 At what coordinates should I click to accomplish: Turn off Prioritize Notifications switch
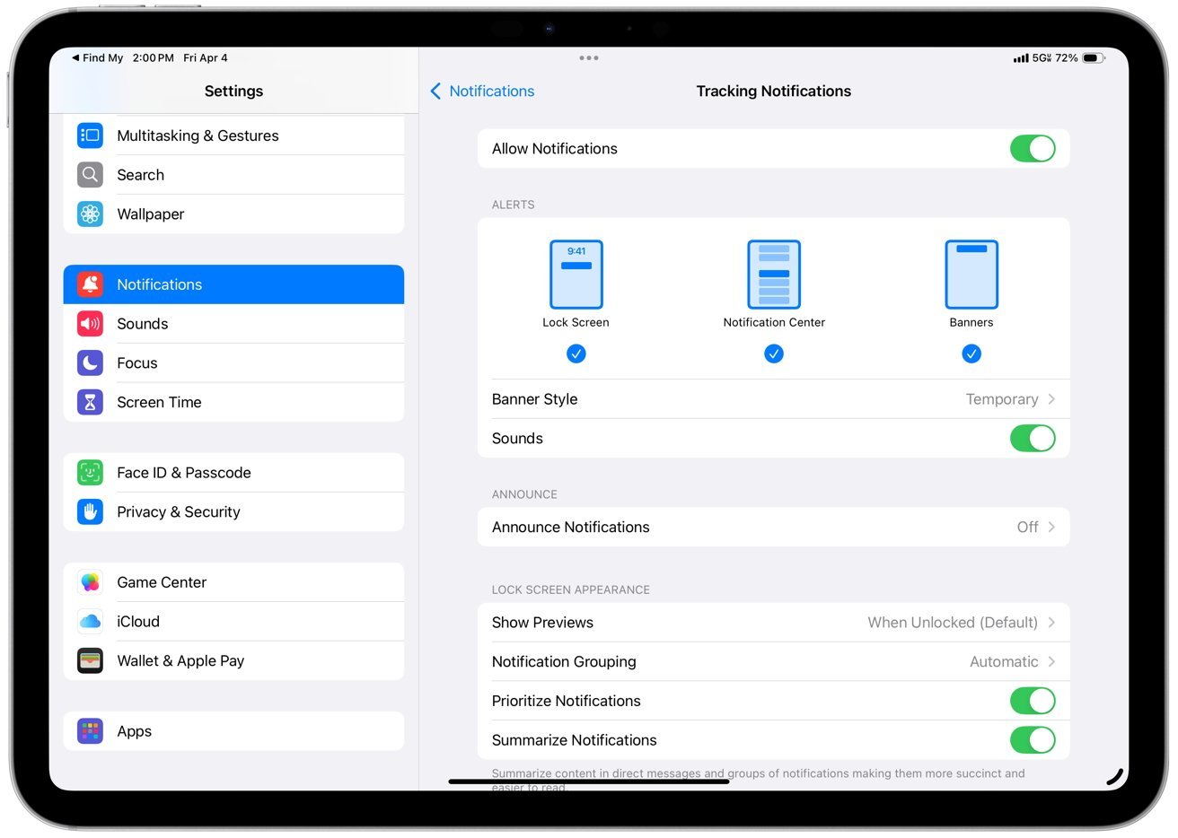tap(1033, 701)
